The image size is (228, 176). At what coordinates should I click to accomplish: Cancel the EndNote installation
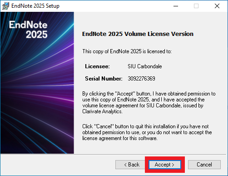tap(204, 165)
